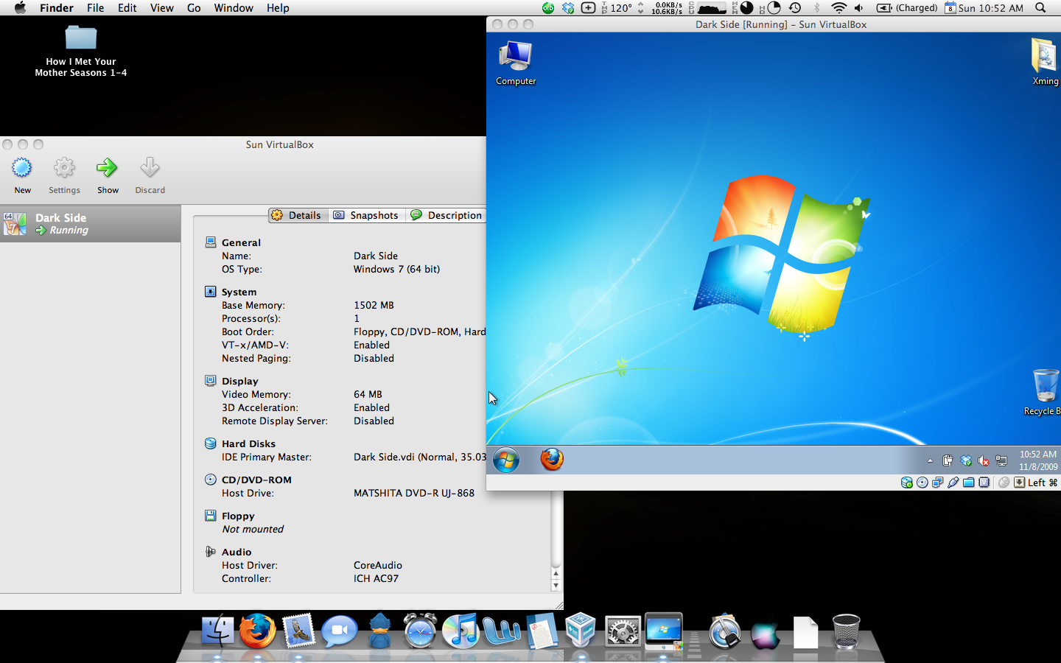Open iChat from the Dock
Image resolution: width=1061 pixels, height=663 pixels.
340,631
